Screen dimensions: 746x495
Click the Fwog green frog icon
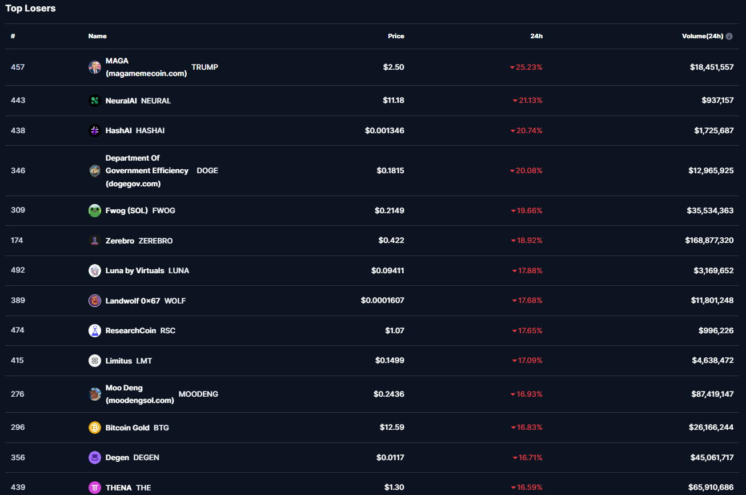95,211
